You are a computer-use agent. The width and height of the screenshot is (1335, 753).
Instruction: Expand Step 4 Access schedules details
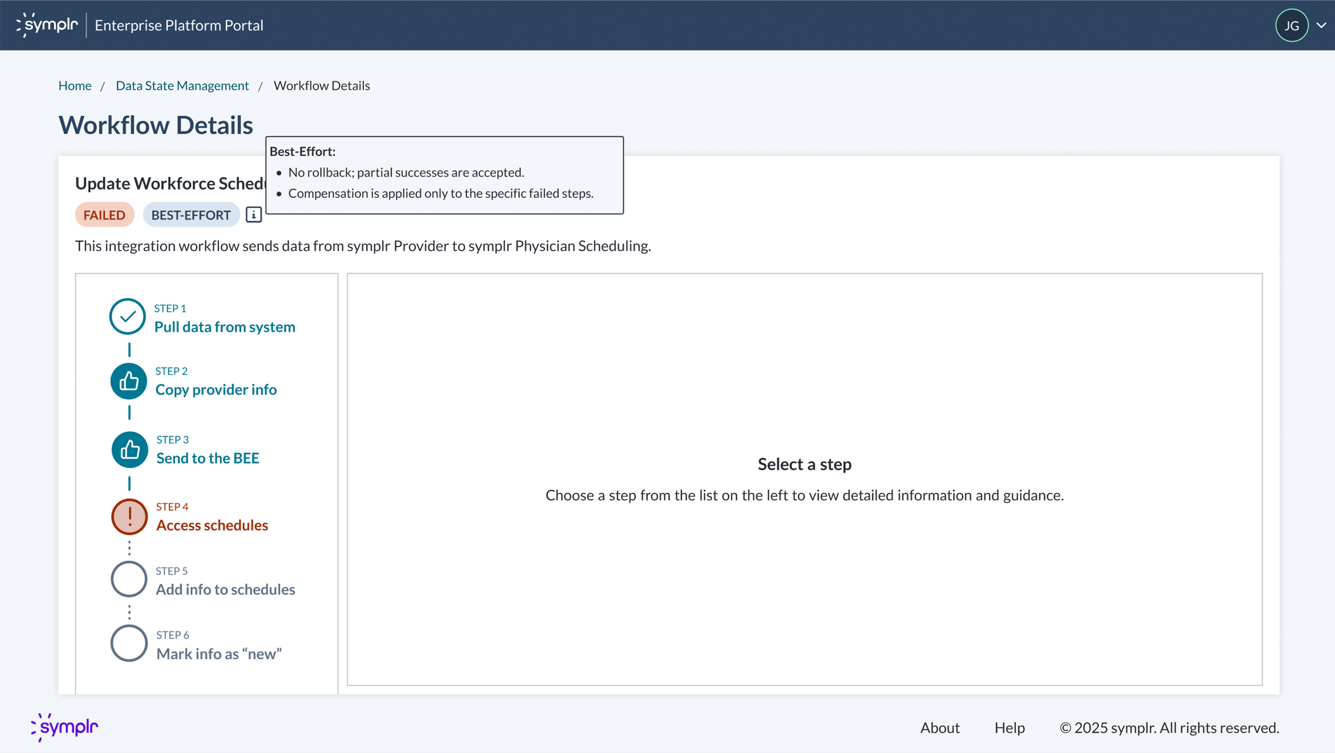click(212, 525)
